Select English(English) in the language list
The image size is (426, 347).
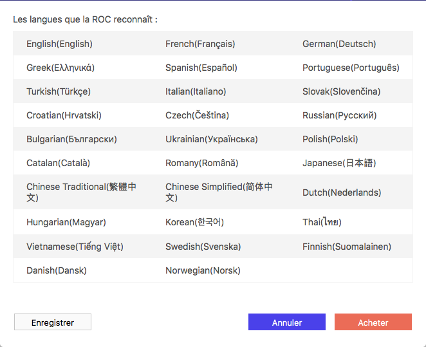[59, 44]
